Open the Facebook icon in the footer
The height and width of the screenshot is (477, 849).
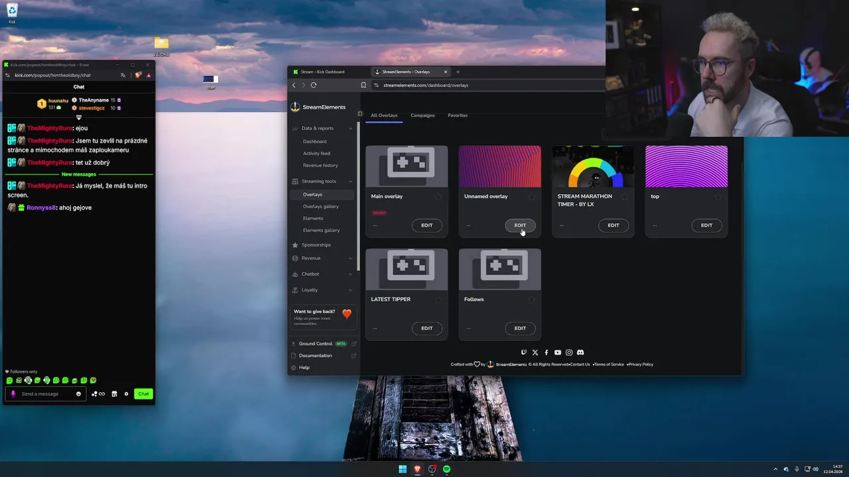coord(547,352)
